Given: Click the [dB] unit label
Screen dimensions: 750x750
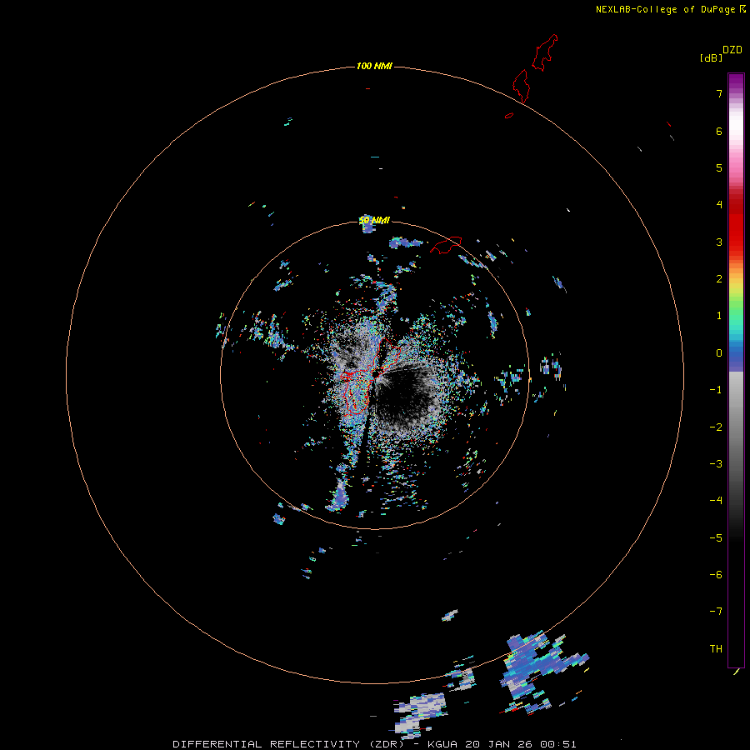Looking at the screenshot, I should pos(711,57).
